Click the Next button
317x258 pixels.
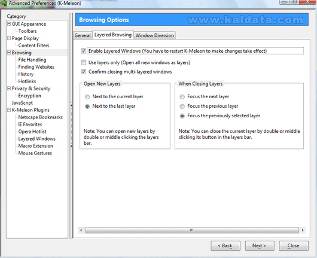point(260,245)
